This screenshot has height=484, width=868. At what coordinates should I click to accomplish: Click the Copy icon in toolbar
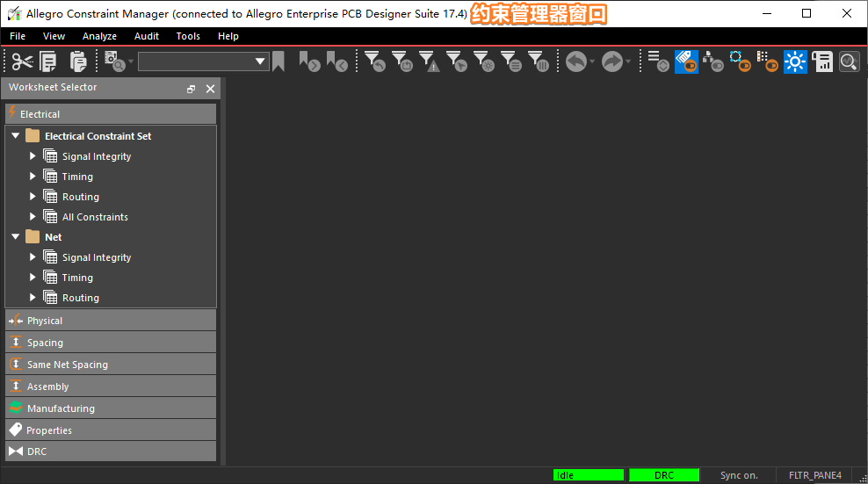[x=48, y=61]
